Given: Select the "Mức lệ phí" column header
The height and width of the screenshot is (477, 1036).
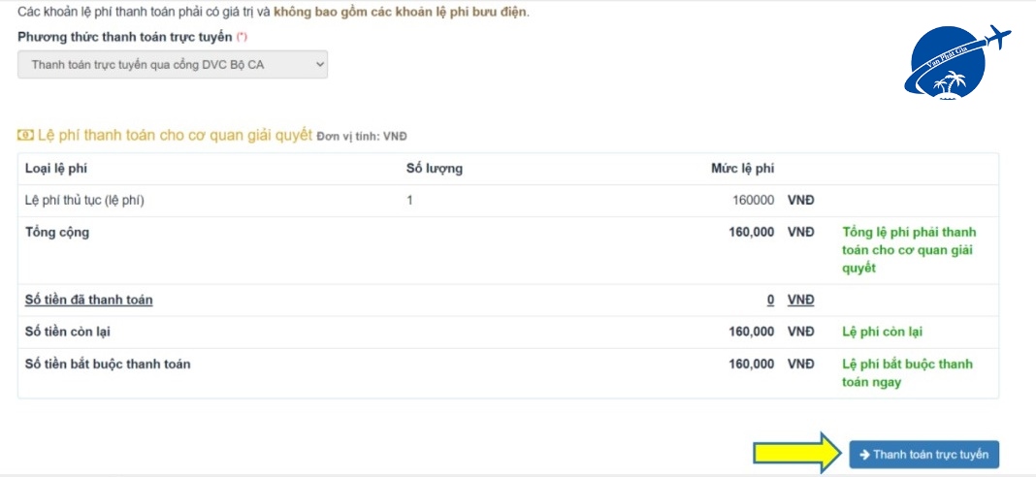Looking at the screenshot, I should tap(742, 169).
